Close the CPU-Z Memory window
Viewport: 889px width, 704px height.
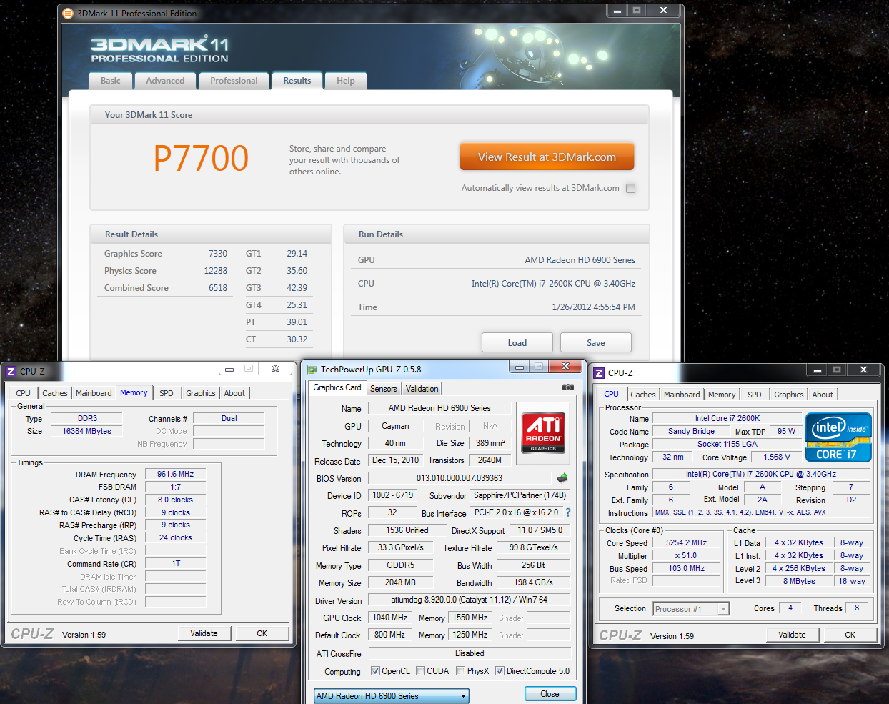click(x=275, y=369)
